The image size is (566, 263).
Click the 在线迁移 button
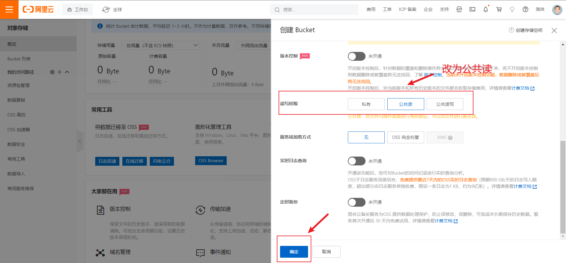click(x=134, y=161)
